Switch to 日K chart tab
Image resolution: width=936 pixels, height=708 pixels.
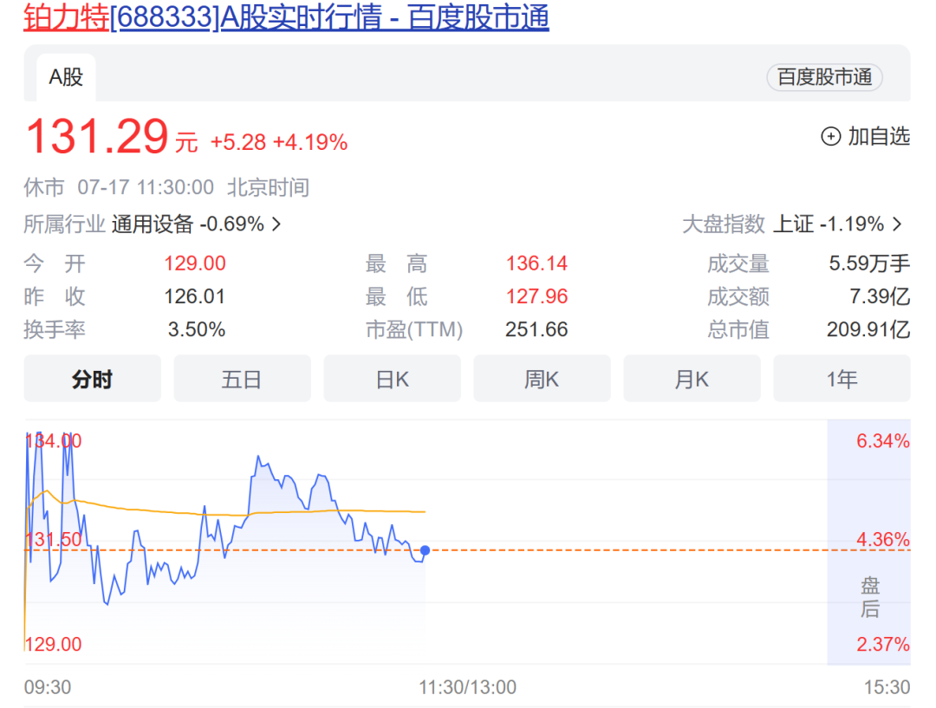point(393,379)
